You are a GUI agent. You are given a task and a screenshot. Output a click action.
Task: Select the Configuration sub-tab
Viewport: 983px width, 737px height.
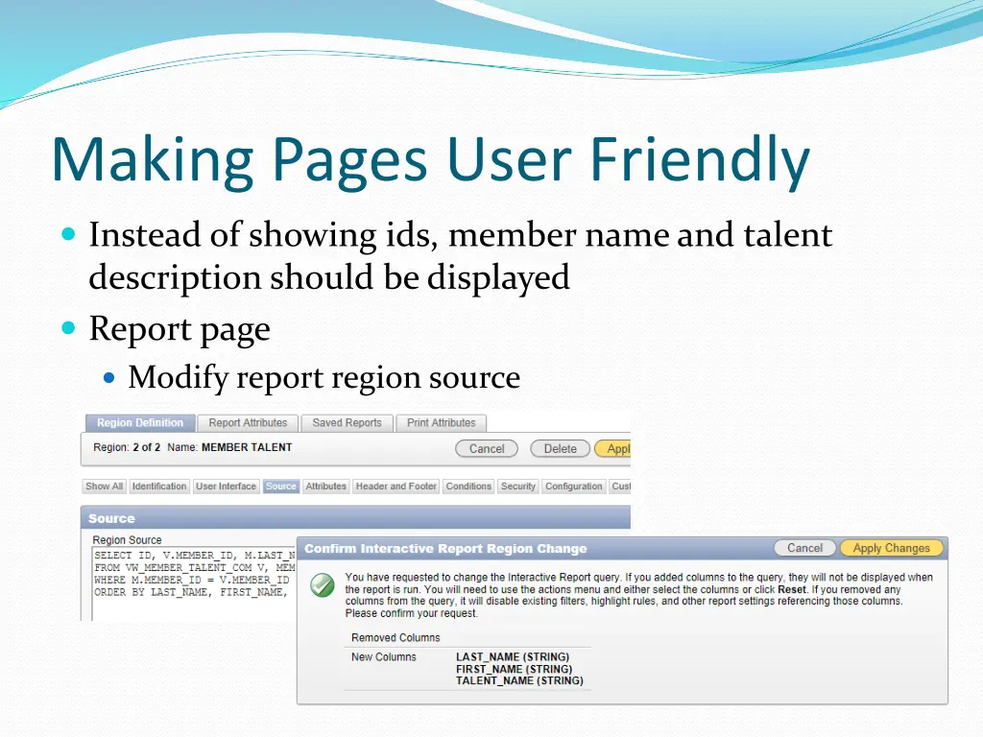(x=573, y=487)
